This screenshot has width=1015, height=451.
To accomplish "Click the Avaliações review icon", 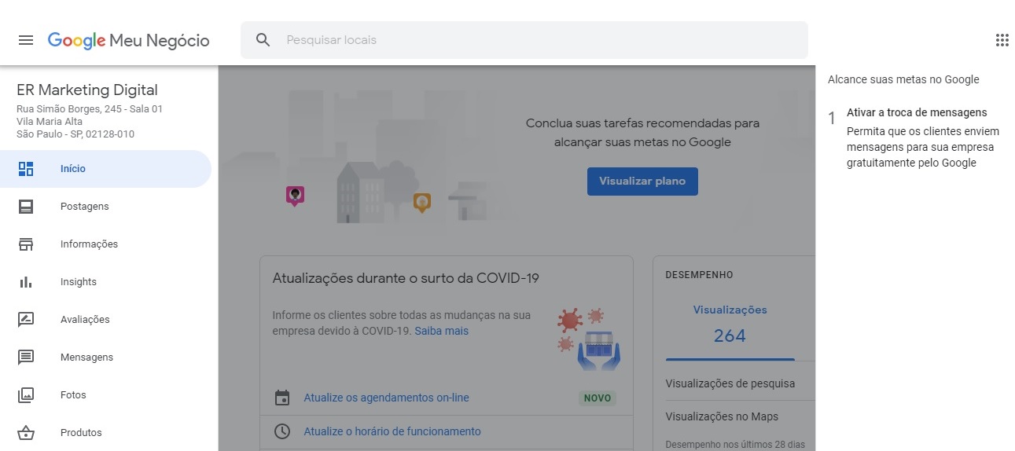I will click(x=26, y=320).
